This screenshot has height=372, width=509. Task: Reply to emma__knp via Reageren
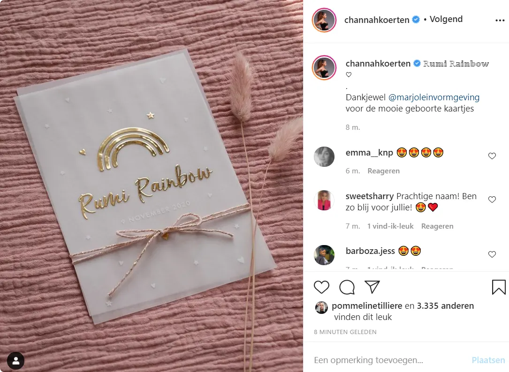tap(383, 171)
